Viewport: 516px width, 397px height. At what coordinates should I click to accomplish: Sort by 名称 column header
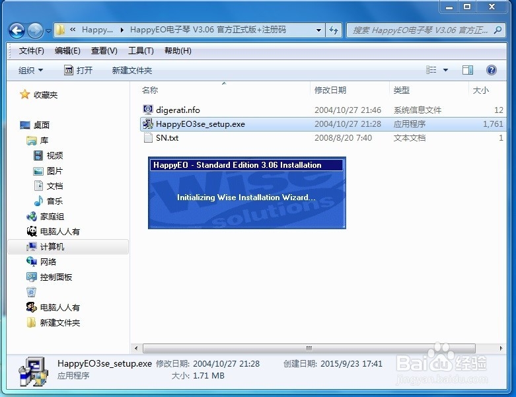(150, 90)
